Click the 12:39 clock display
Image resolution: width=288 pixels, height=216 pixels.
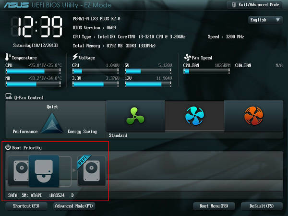[37, 26]
